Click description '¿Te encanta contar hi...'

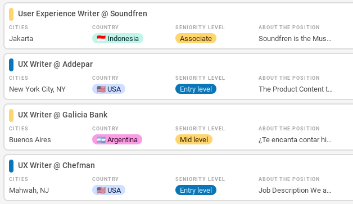[x=295, y=140]
